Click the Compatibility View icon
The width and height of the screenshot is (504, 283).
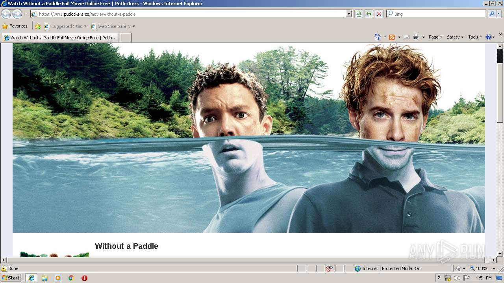coord(359,14)
